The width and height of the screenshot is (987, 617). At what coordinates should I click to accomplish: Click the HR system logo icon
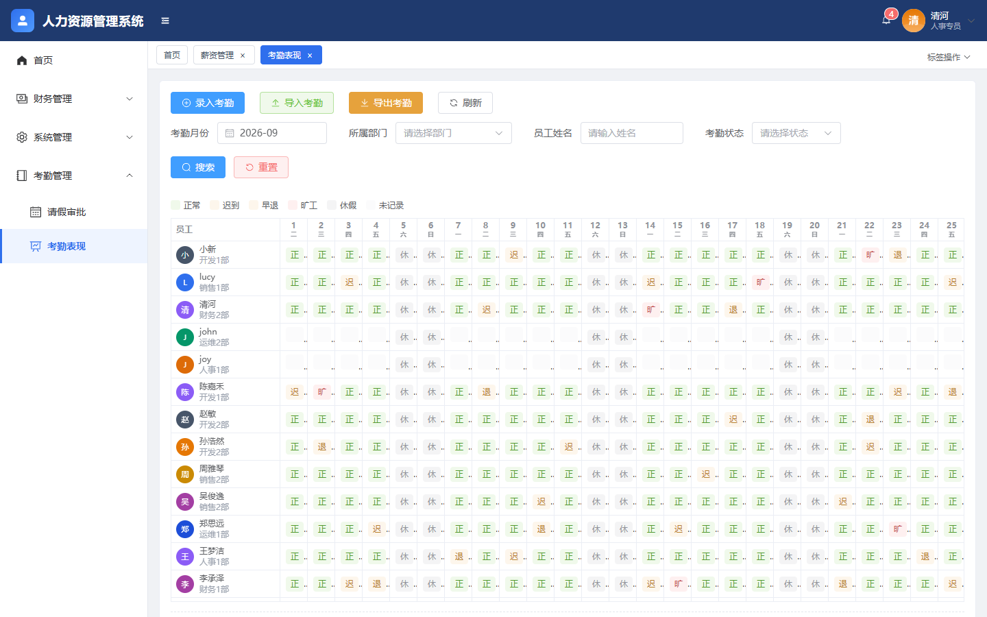pos(23,21)
